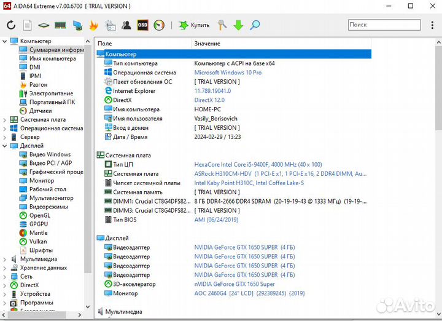The image size is (442, 321).
Task: Open the Видеорежимы tree item
Action: [x=44, y=207]
